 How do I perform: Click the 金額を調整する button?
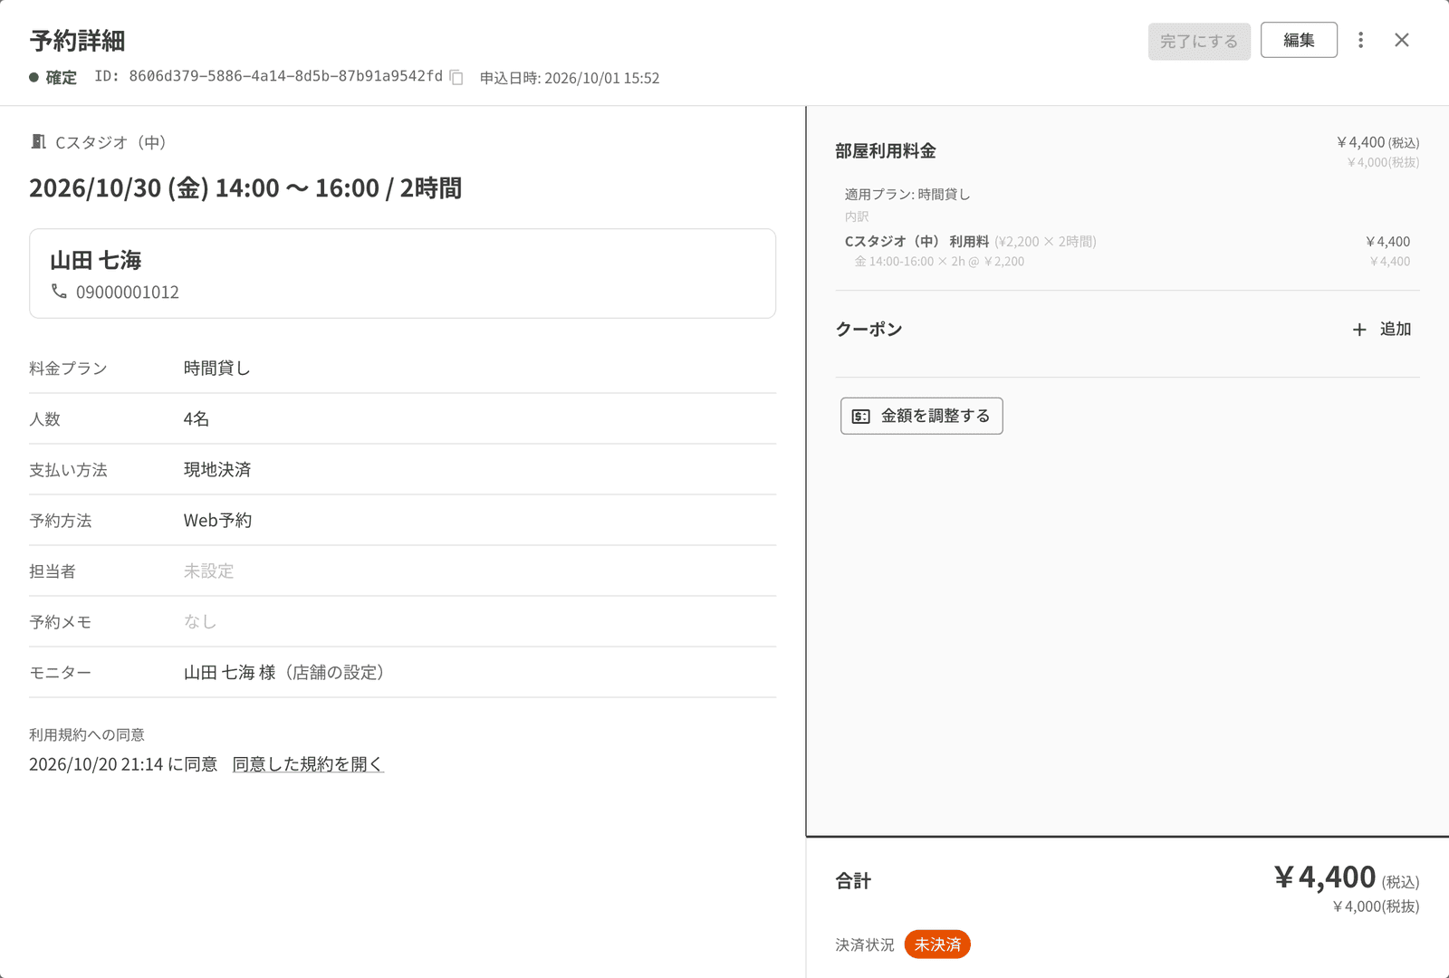[x=921, y=416]
